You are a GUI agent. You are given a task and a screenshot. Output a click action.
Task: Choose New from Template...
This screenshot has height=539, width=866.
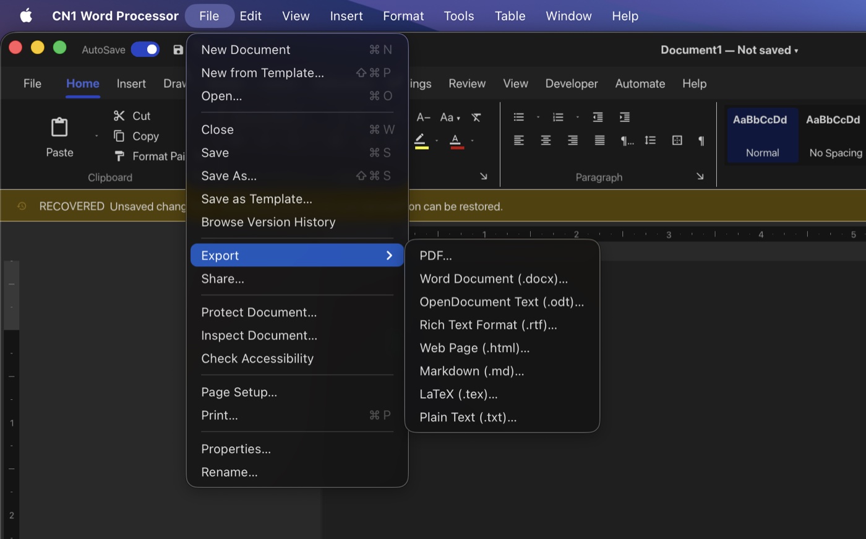tap(297, 73)
